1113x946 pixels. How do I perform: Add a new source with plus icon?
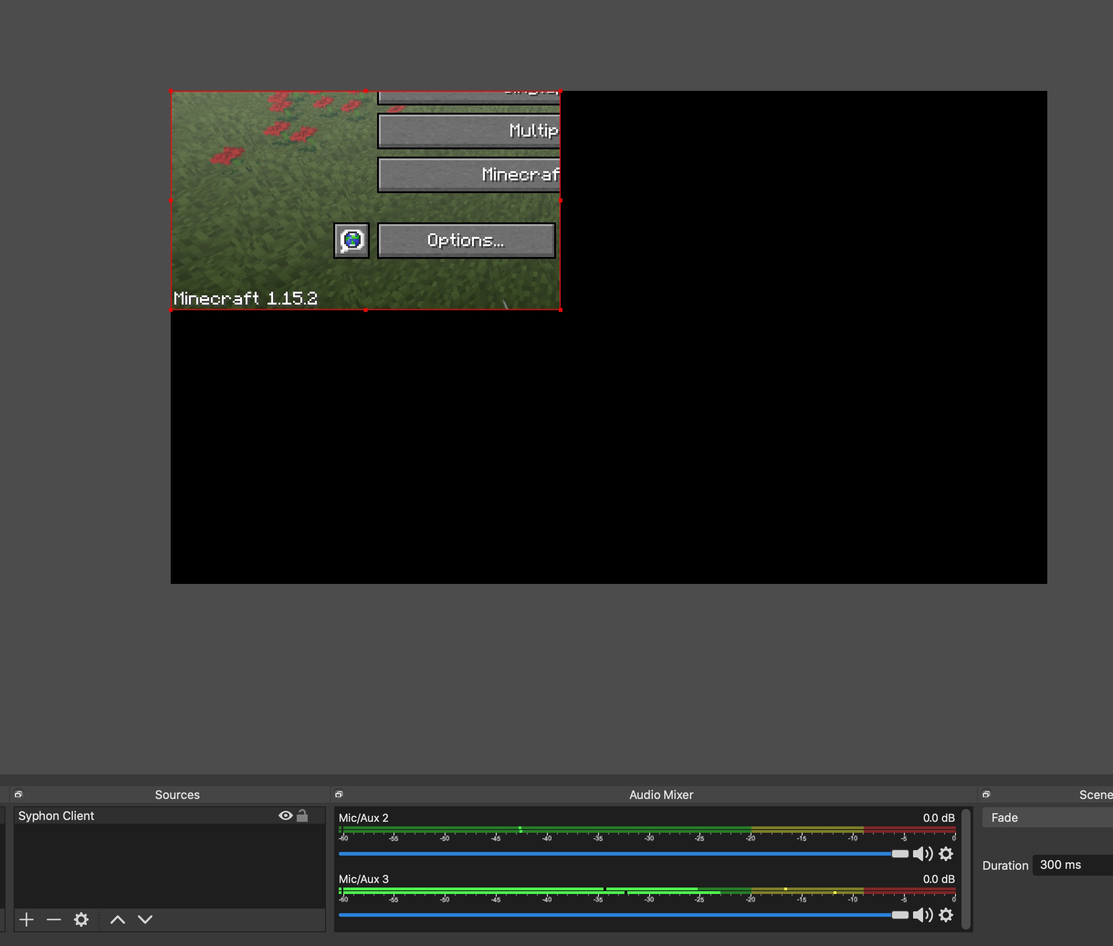click(26, 920)
